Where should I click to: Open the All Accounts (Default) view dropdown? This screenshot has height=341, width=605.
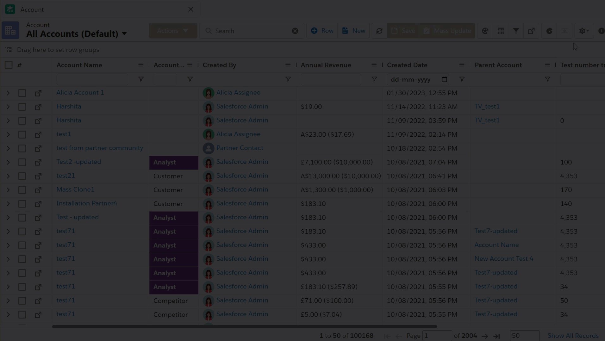tap(124, 34)
